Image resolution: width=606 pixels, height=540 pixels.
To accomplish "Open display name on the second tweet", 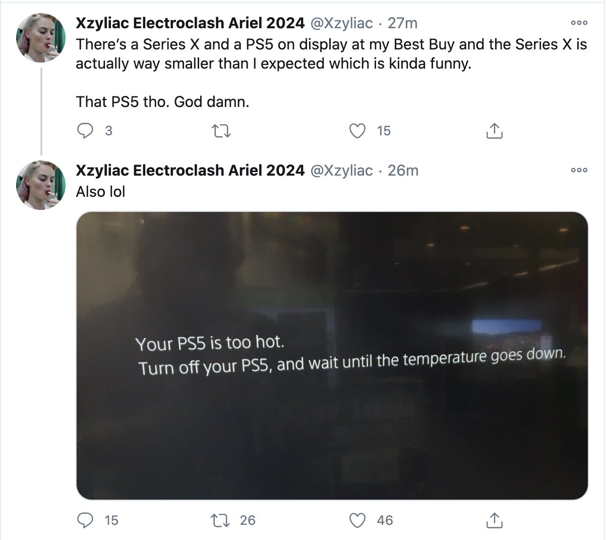I will pyautogui.click(x=190, y=171).
